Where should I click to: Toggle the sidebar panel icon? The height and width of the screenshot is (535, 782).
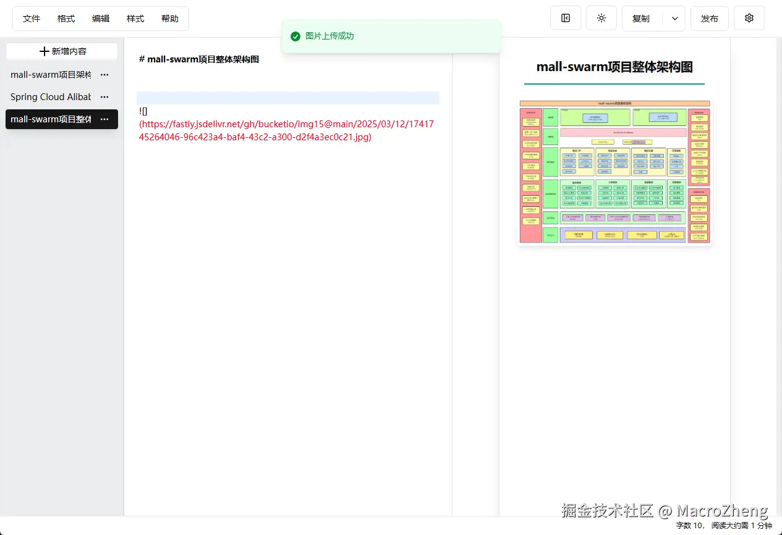[x=566, y=18]
